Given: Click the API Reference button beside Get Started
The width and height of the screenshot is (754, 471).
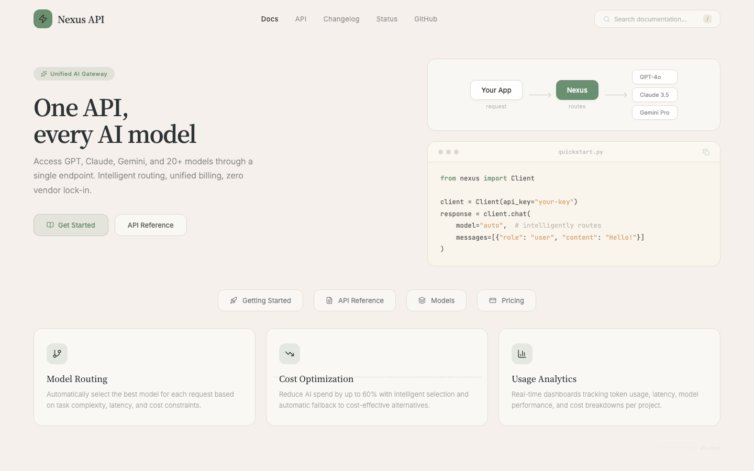Looking at the screenshot, I should click(x=151, y=225).
